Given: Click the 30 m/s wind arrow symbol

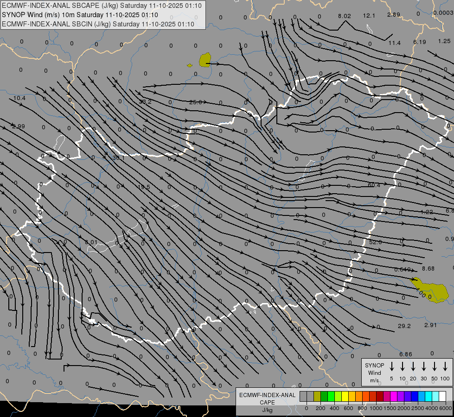Looking at the screenshot, I should coord(424,366).
